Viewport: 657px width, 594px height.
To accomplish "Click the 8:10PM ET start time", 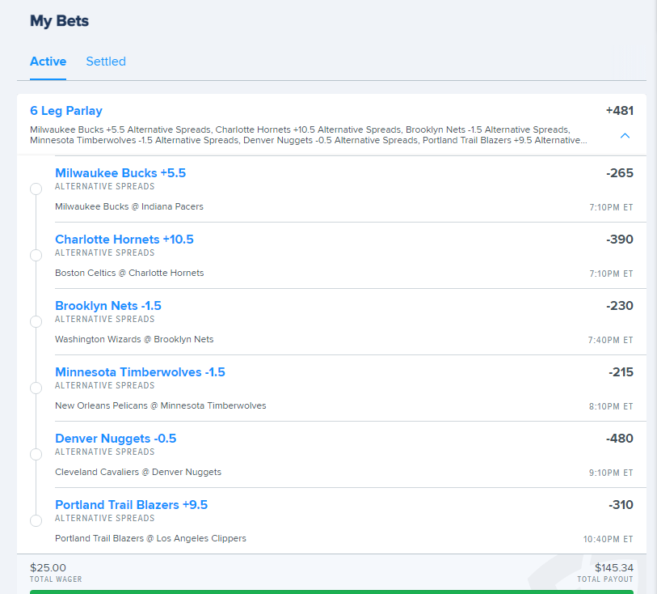I will (611, 406).
